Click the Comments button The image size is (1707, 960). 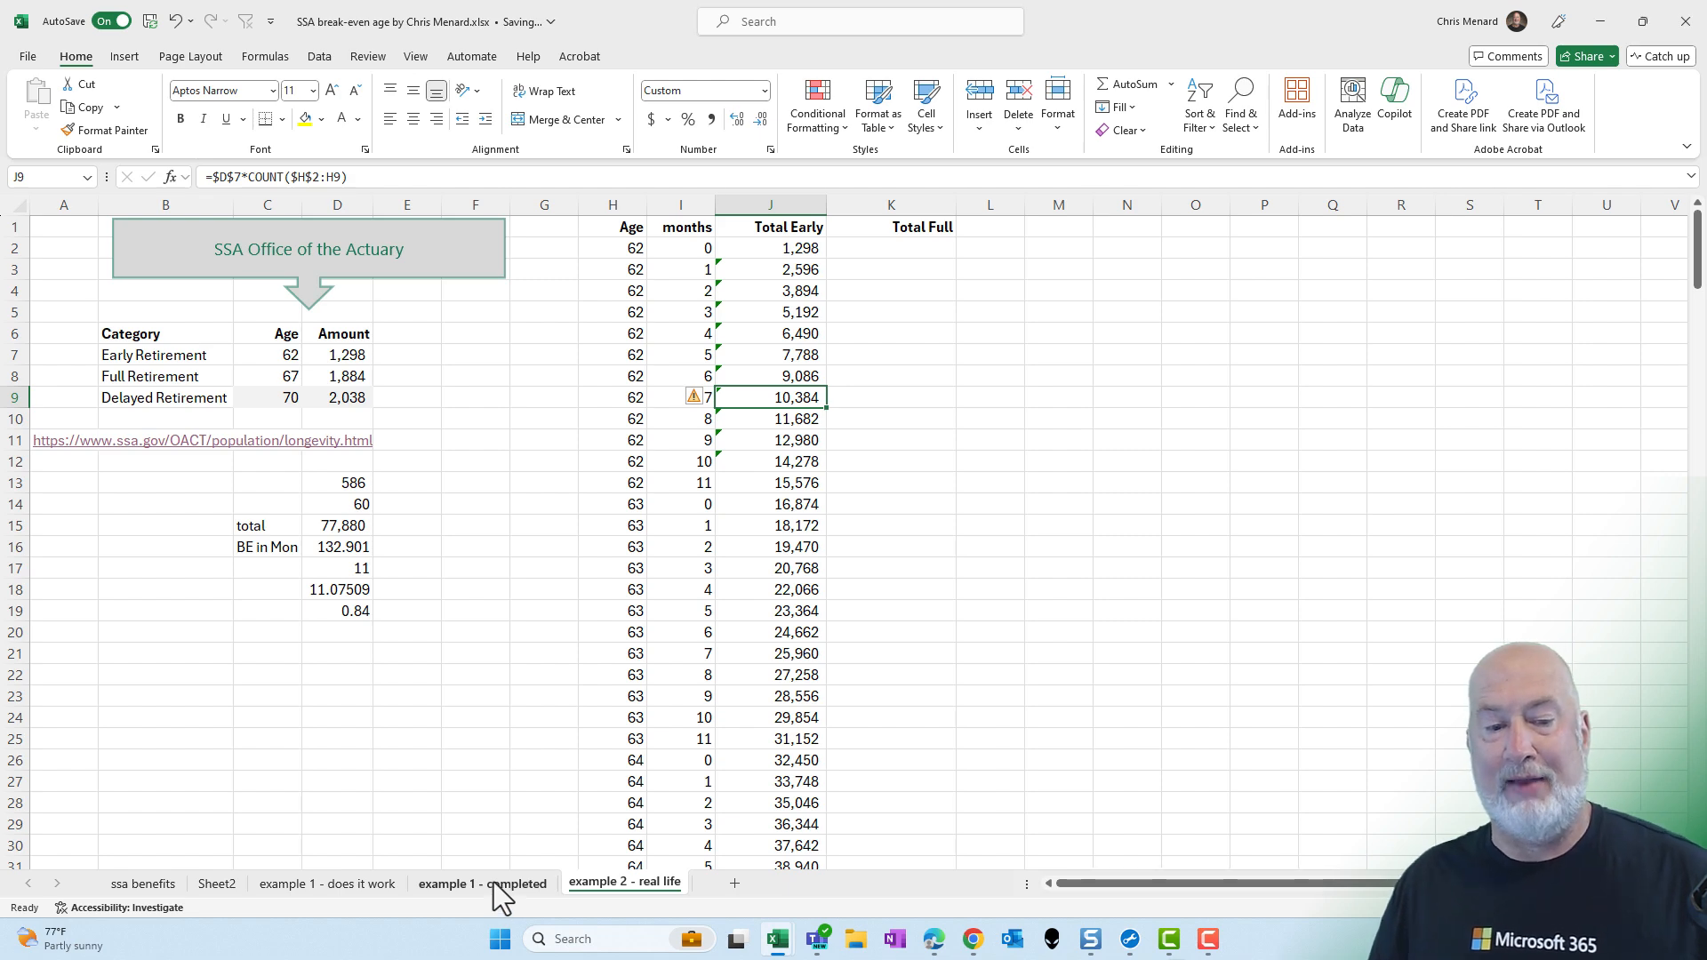click(x=1507, y=56)
